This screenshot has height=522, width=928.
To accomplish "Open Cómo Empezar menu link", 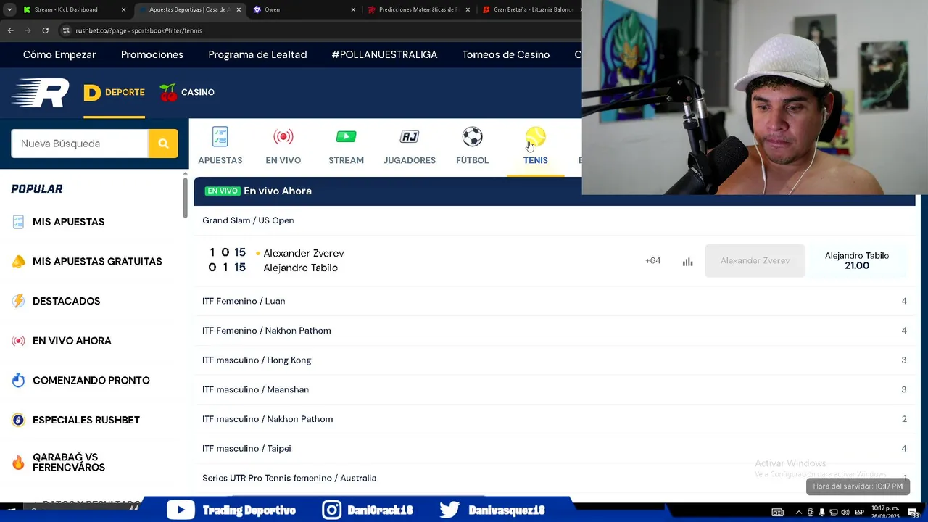I will pos(59,54).
